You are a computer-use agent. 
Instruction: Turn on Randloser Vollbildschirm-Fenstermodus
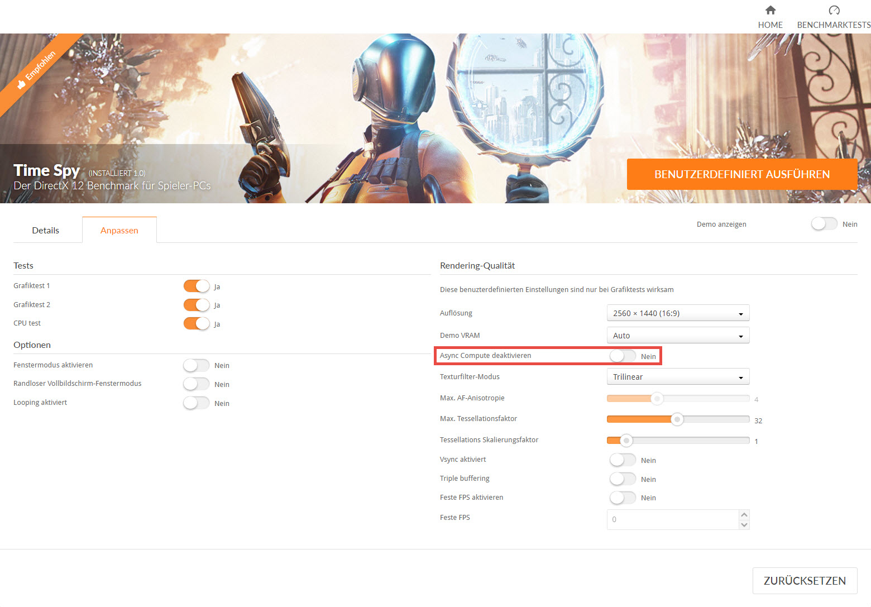pos(197,384)
